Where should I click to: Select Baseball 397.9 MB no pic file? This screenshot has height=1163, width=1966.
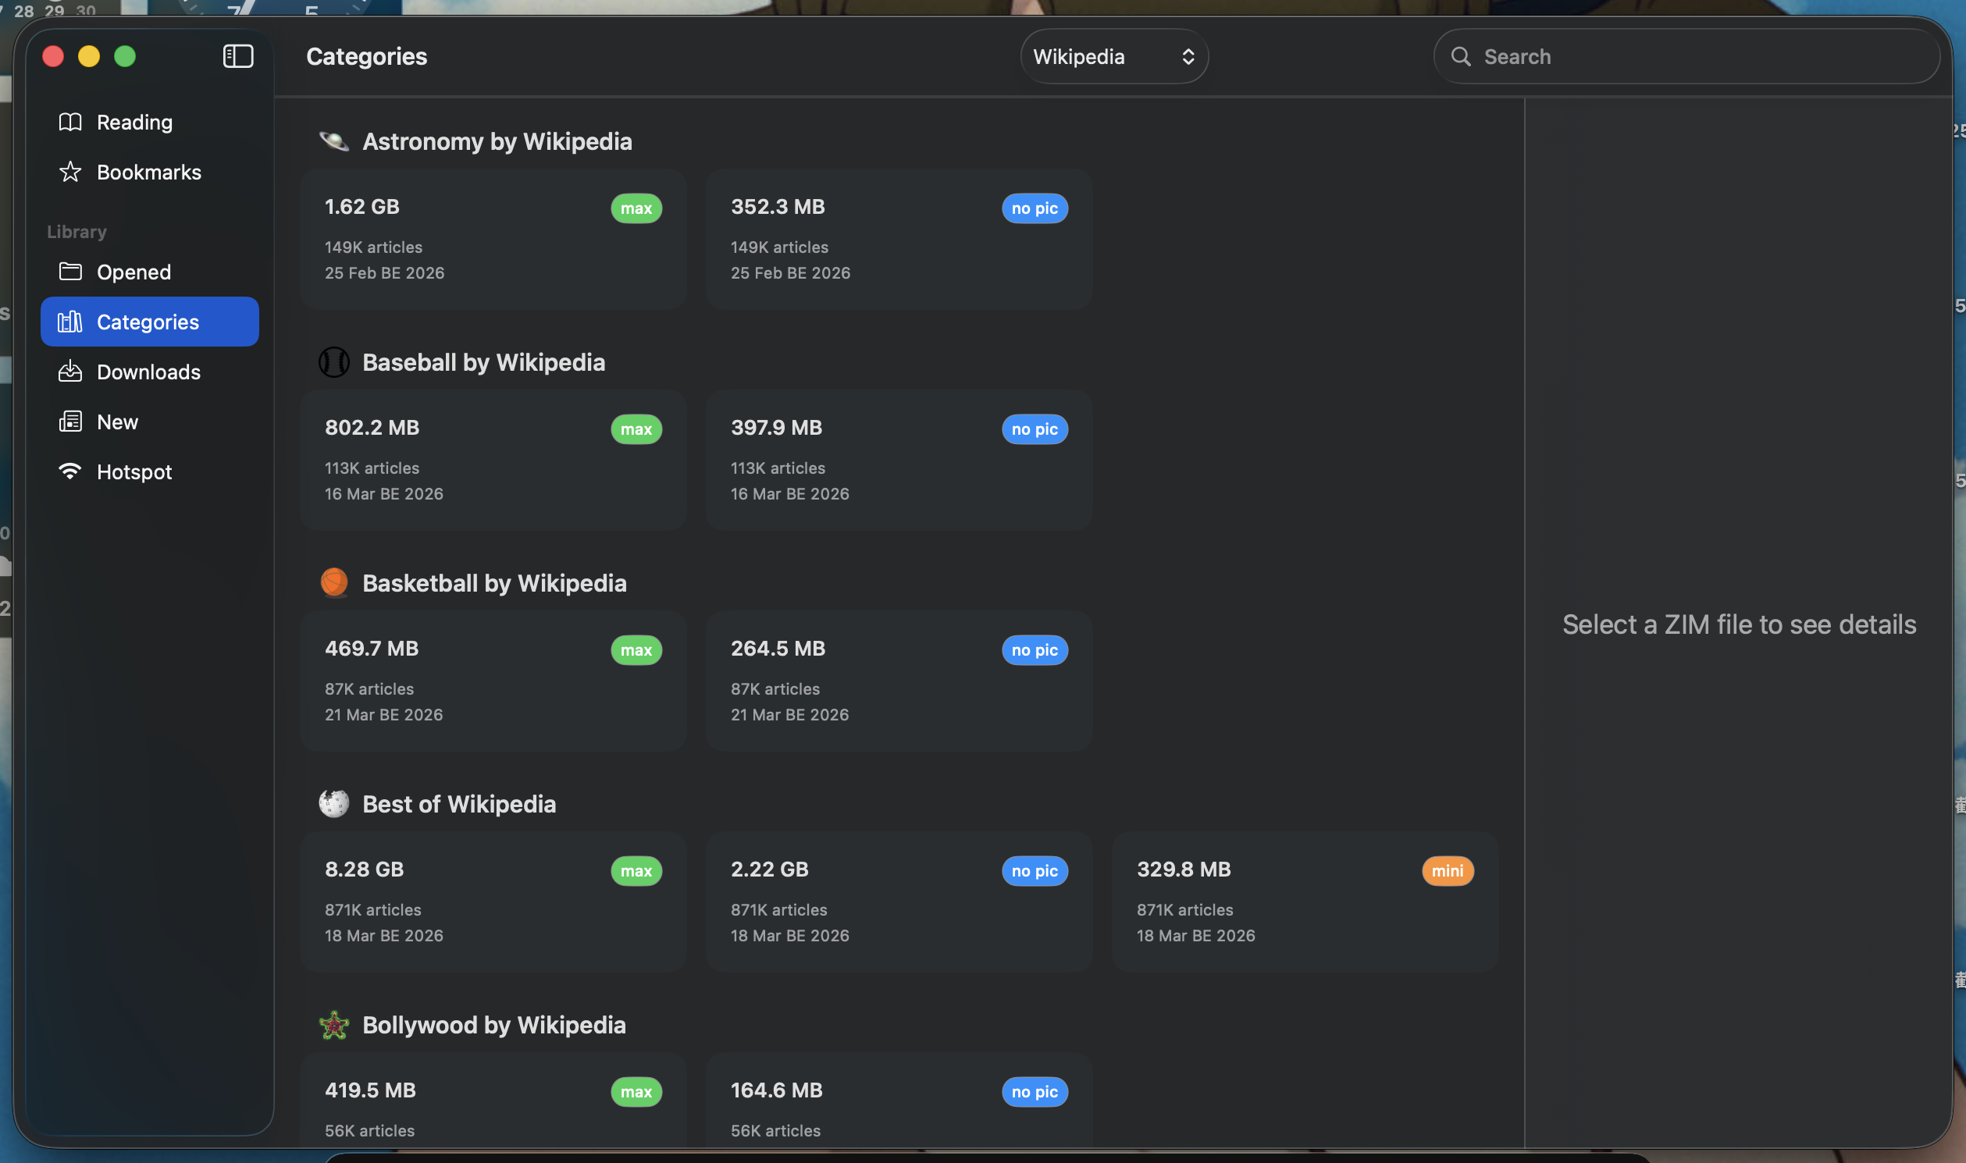(899, 461)
